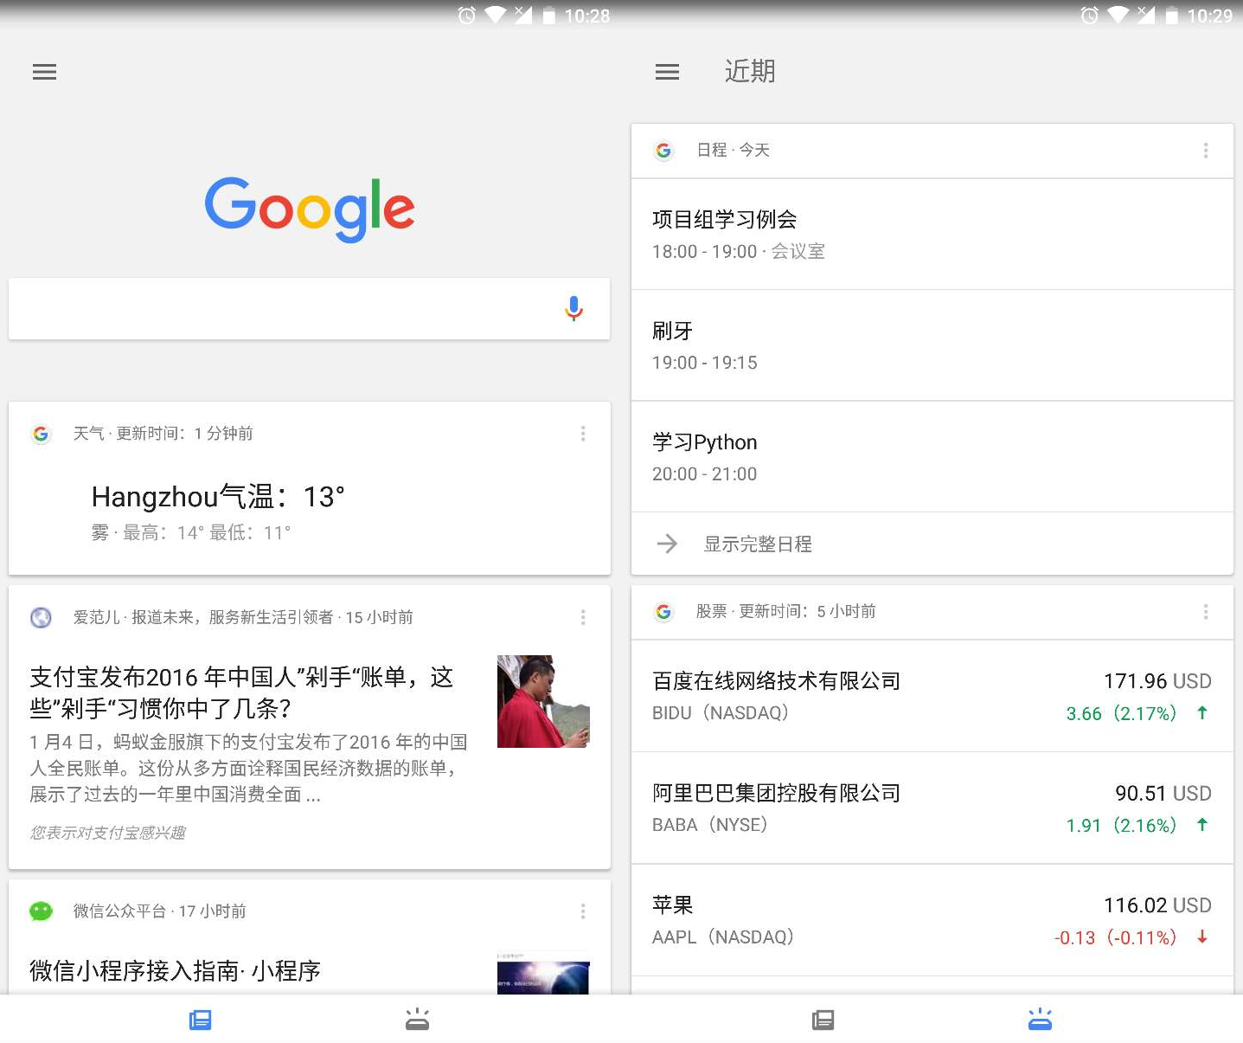Open overflow menu on 天气 weather card
The width and height of the screenshot is (1243, 1043).
click(x=583, y=434)
